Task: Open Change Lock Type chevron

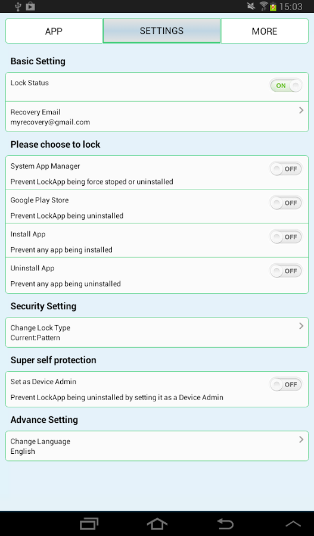Action: pyautogui.click(x=301, y=326)
